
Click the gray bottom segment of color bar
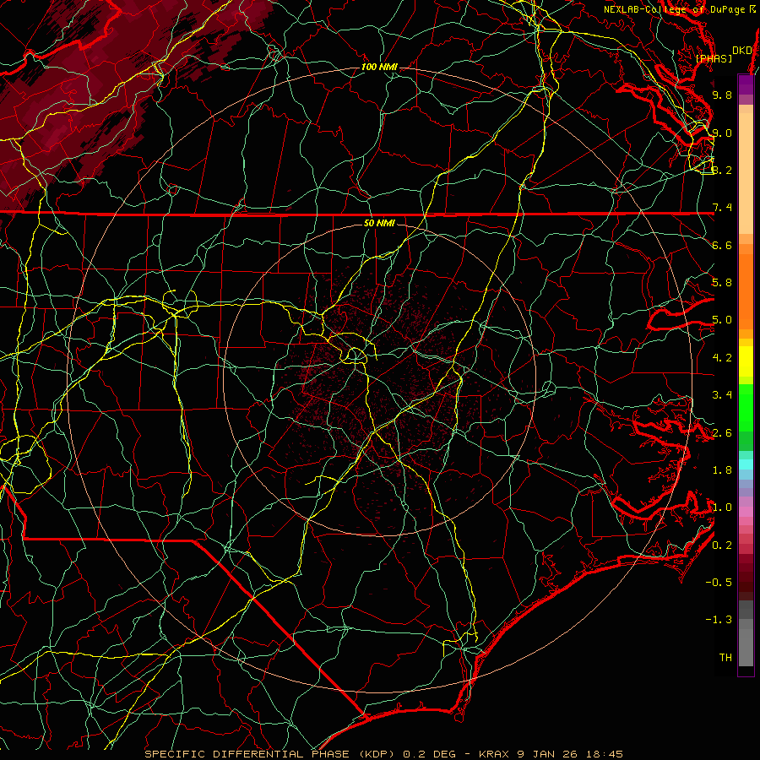(746, 643)
